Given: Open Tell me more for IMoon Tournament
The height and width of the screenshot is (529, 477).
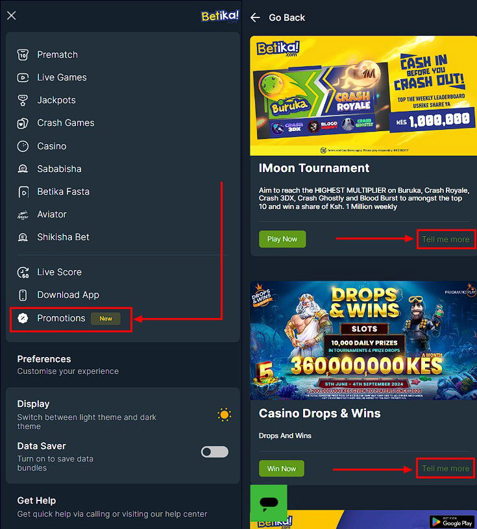Looking at the screenshot, I should 446,240.
